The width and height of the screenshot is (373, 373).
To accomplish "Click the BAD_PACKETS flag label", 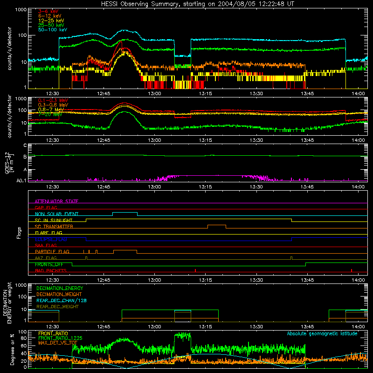I will pos(51,270).
